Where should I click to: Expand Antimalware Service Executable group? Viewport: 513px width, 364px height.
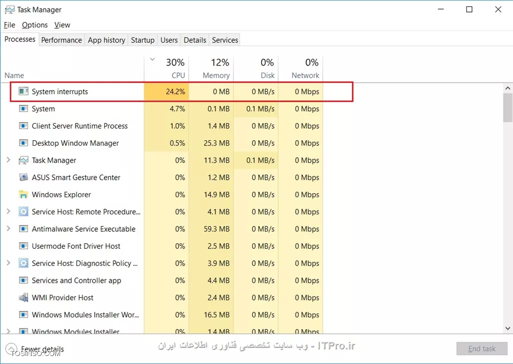[9, 229]
